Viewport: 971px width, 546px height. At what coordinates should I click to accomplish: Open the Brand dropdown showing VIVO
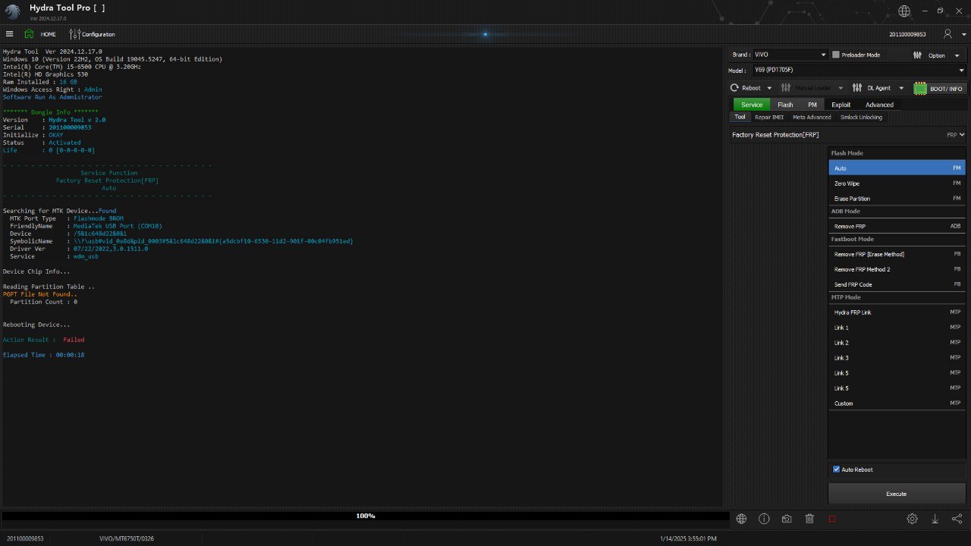pos(789,55)
